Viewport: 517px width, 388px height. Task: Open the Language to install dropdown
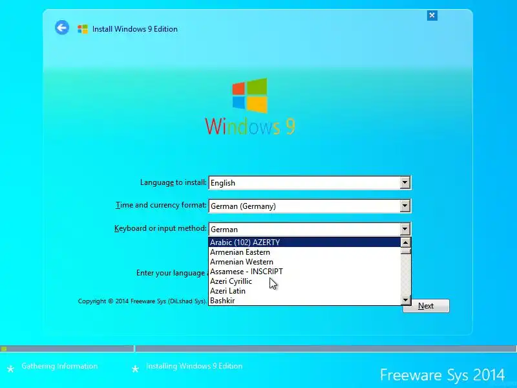click(405, 182)
